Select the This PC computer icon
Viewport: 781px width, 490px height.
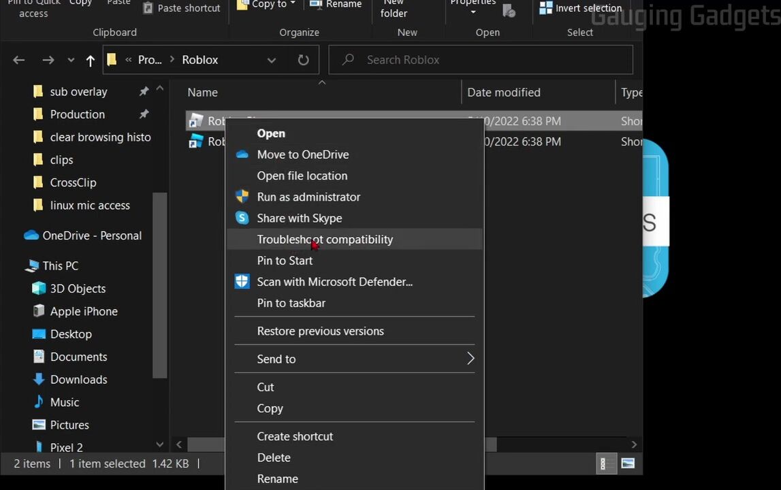[32, 266]
